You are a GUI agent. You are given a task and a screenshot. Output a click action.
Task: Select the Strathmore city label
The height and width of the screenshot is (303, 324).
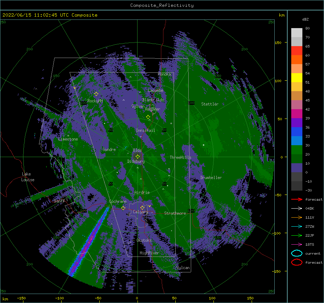tap(175, 213)
